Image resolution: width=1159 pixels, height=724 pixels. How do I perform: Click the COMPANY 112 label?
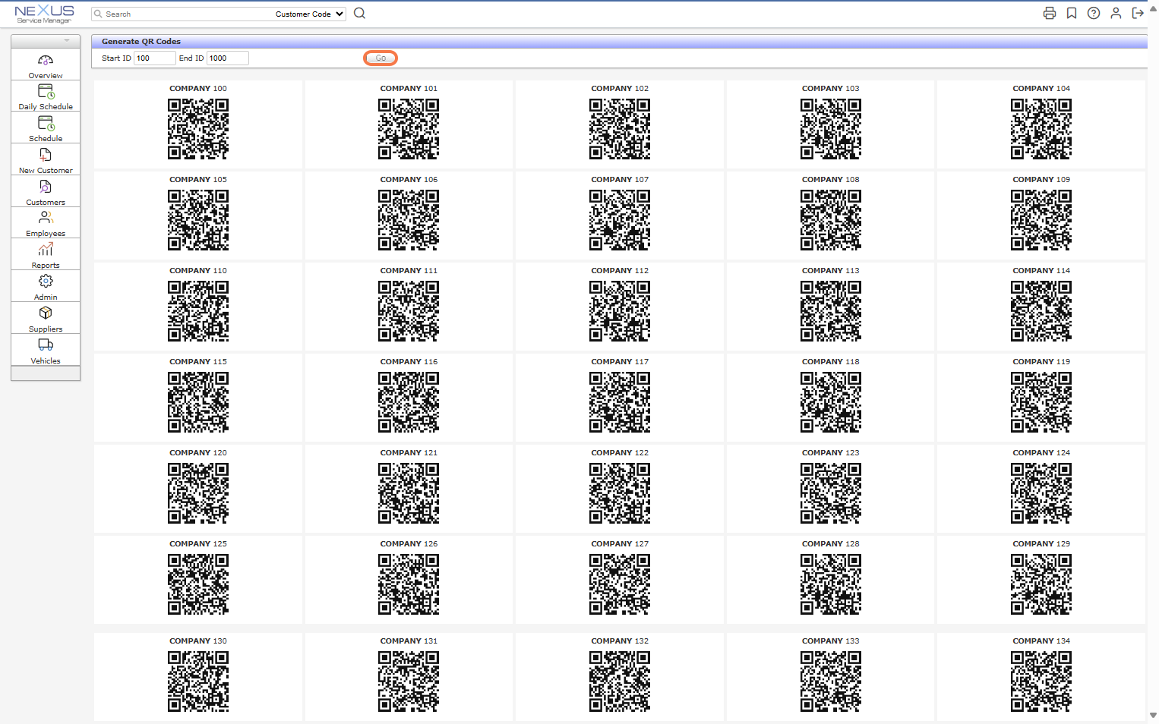pos(620,271)
